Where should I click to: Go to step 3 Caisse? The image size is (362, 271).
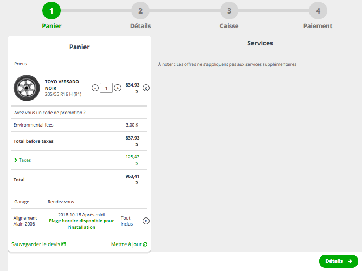[229, 10]
